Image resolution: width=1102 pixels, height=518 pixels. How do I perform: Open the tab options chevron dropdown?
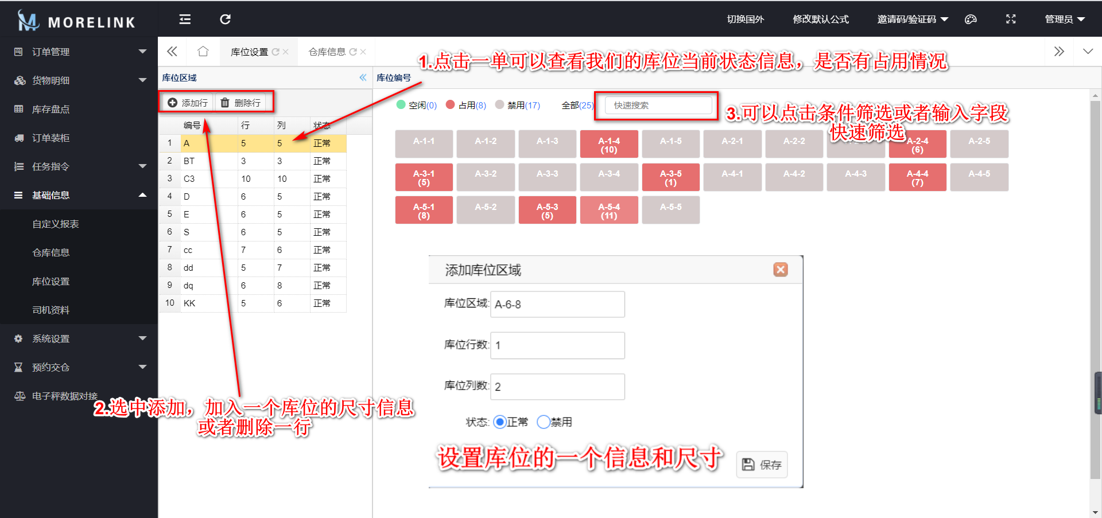[1088, 52]
